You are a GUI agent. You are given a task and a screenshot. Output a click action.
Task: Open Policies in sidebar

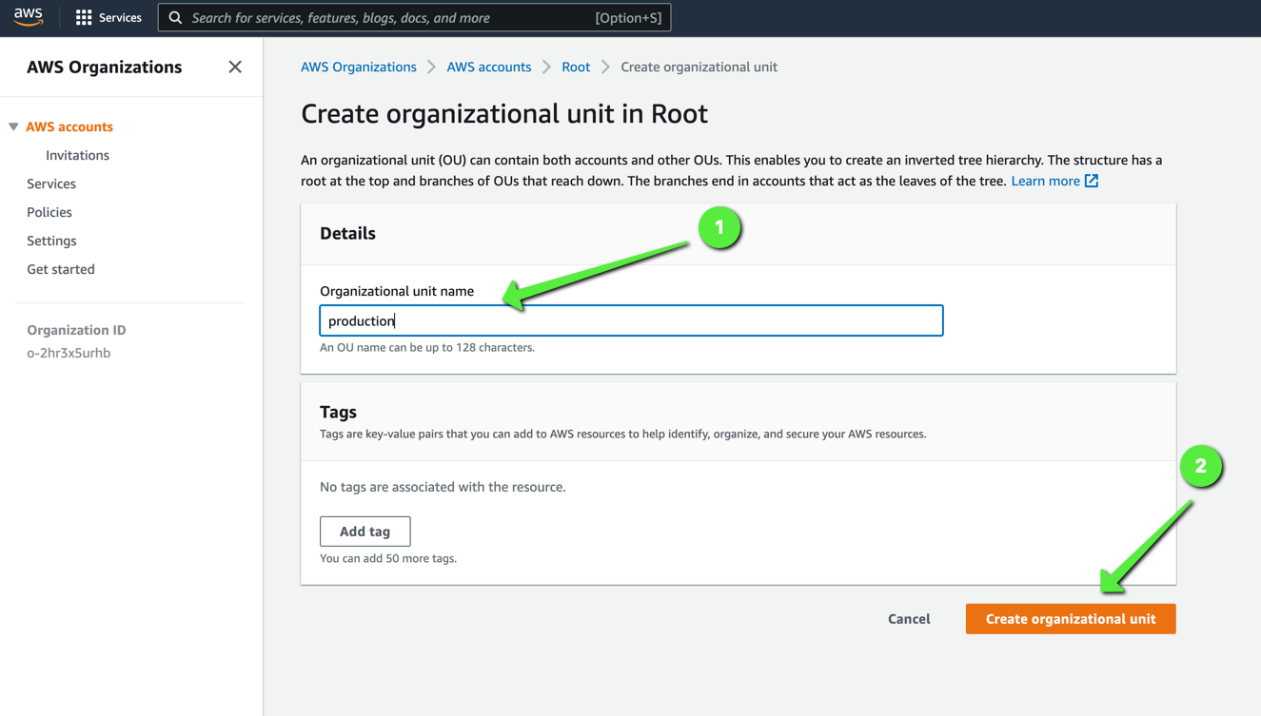point(49,212)
